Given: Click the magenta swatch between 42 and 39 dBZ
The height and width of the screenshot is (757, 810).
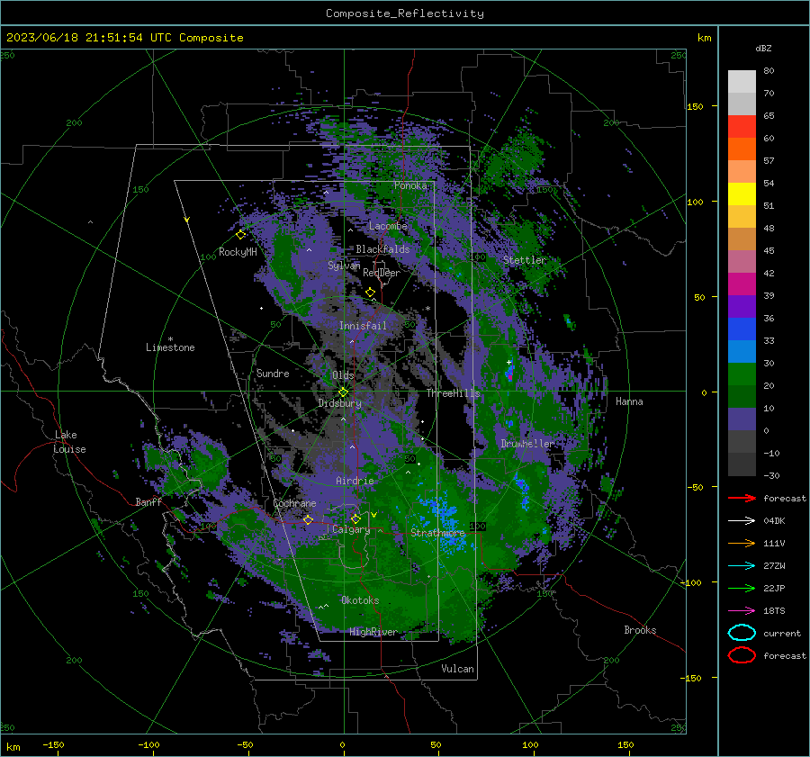Looking at the screenshot, I should 742,284.
